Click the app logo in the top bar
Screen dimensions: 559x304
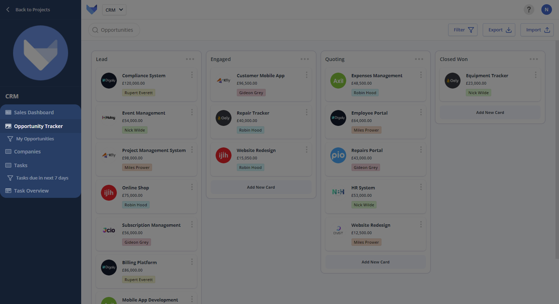tap(92, 10)
